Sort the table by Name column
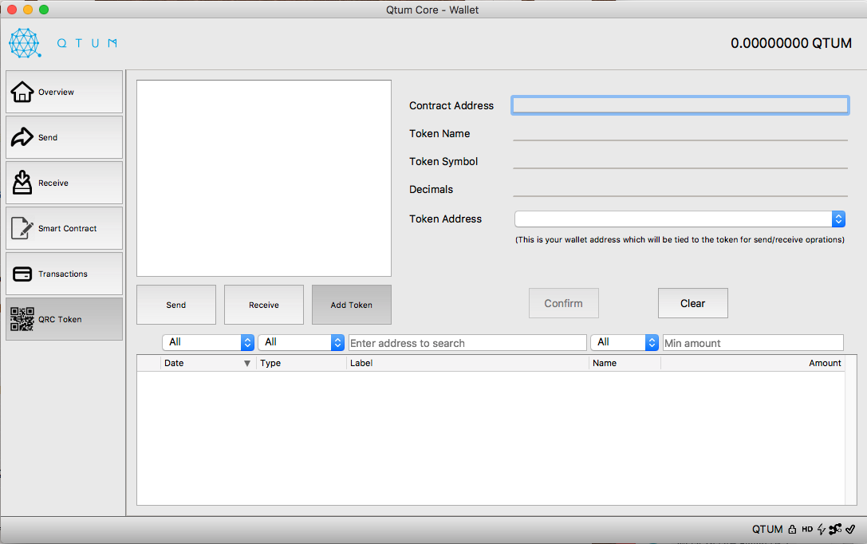 point(625,363)
